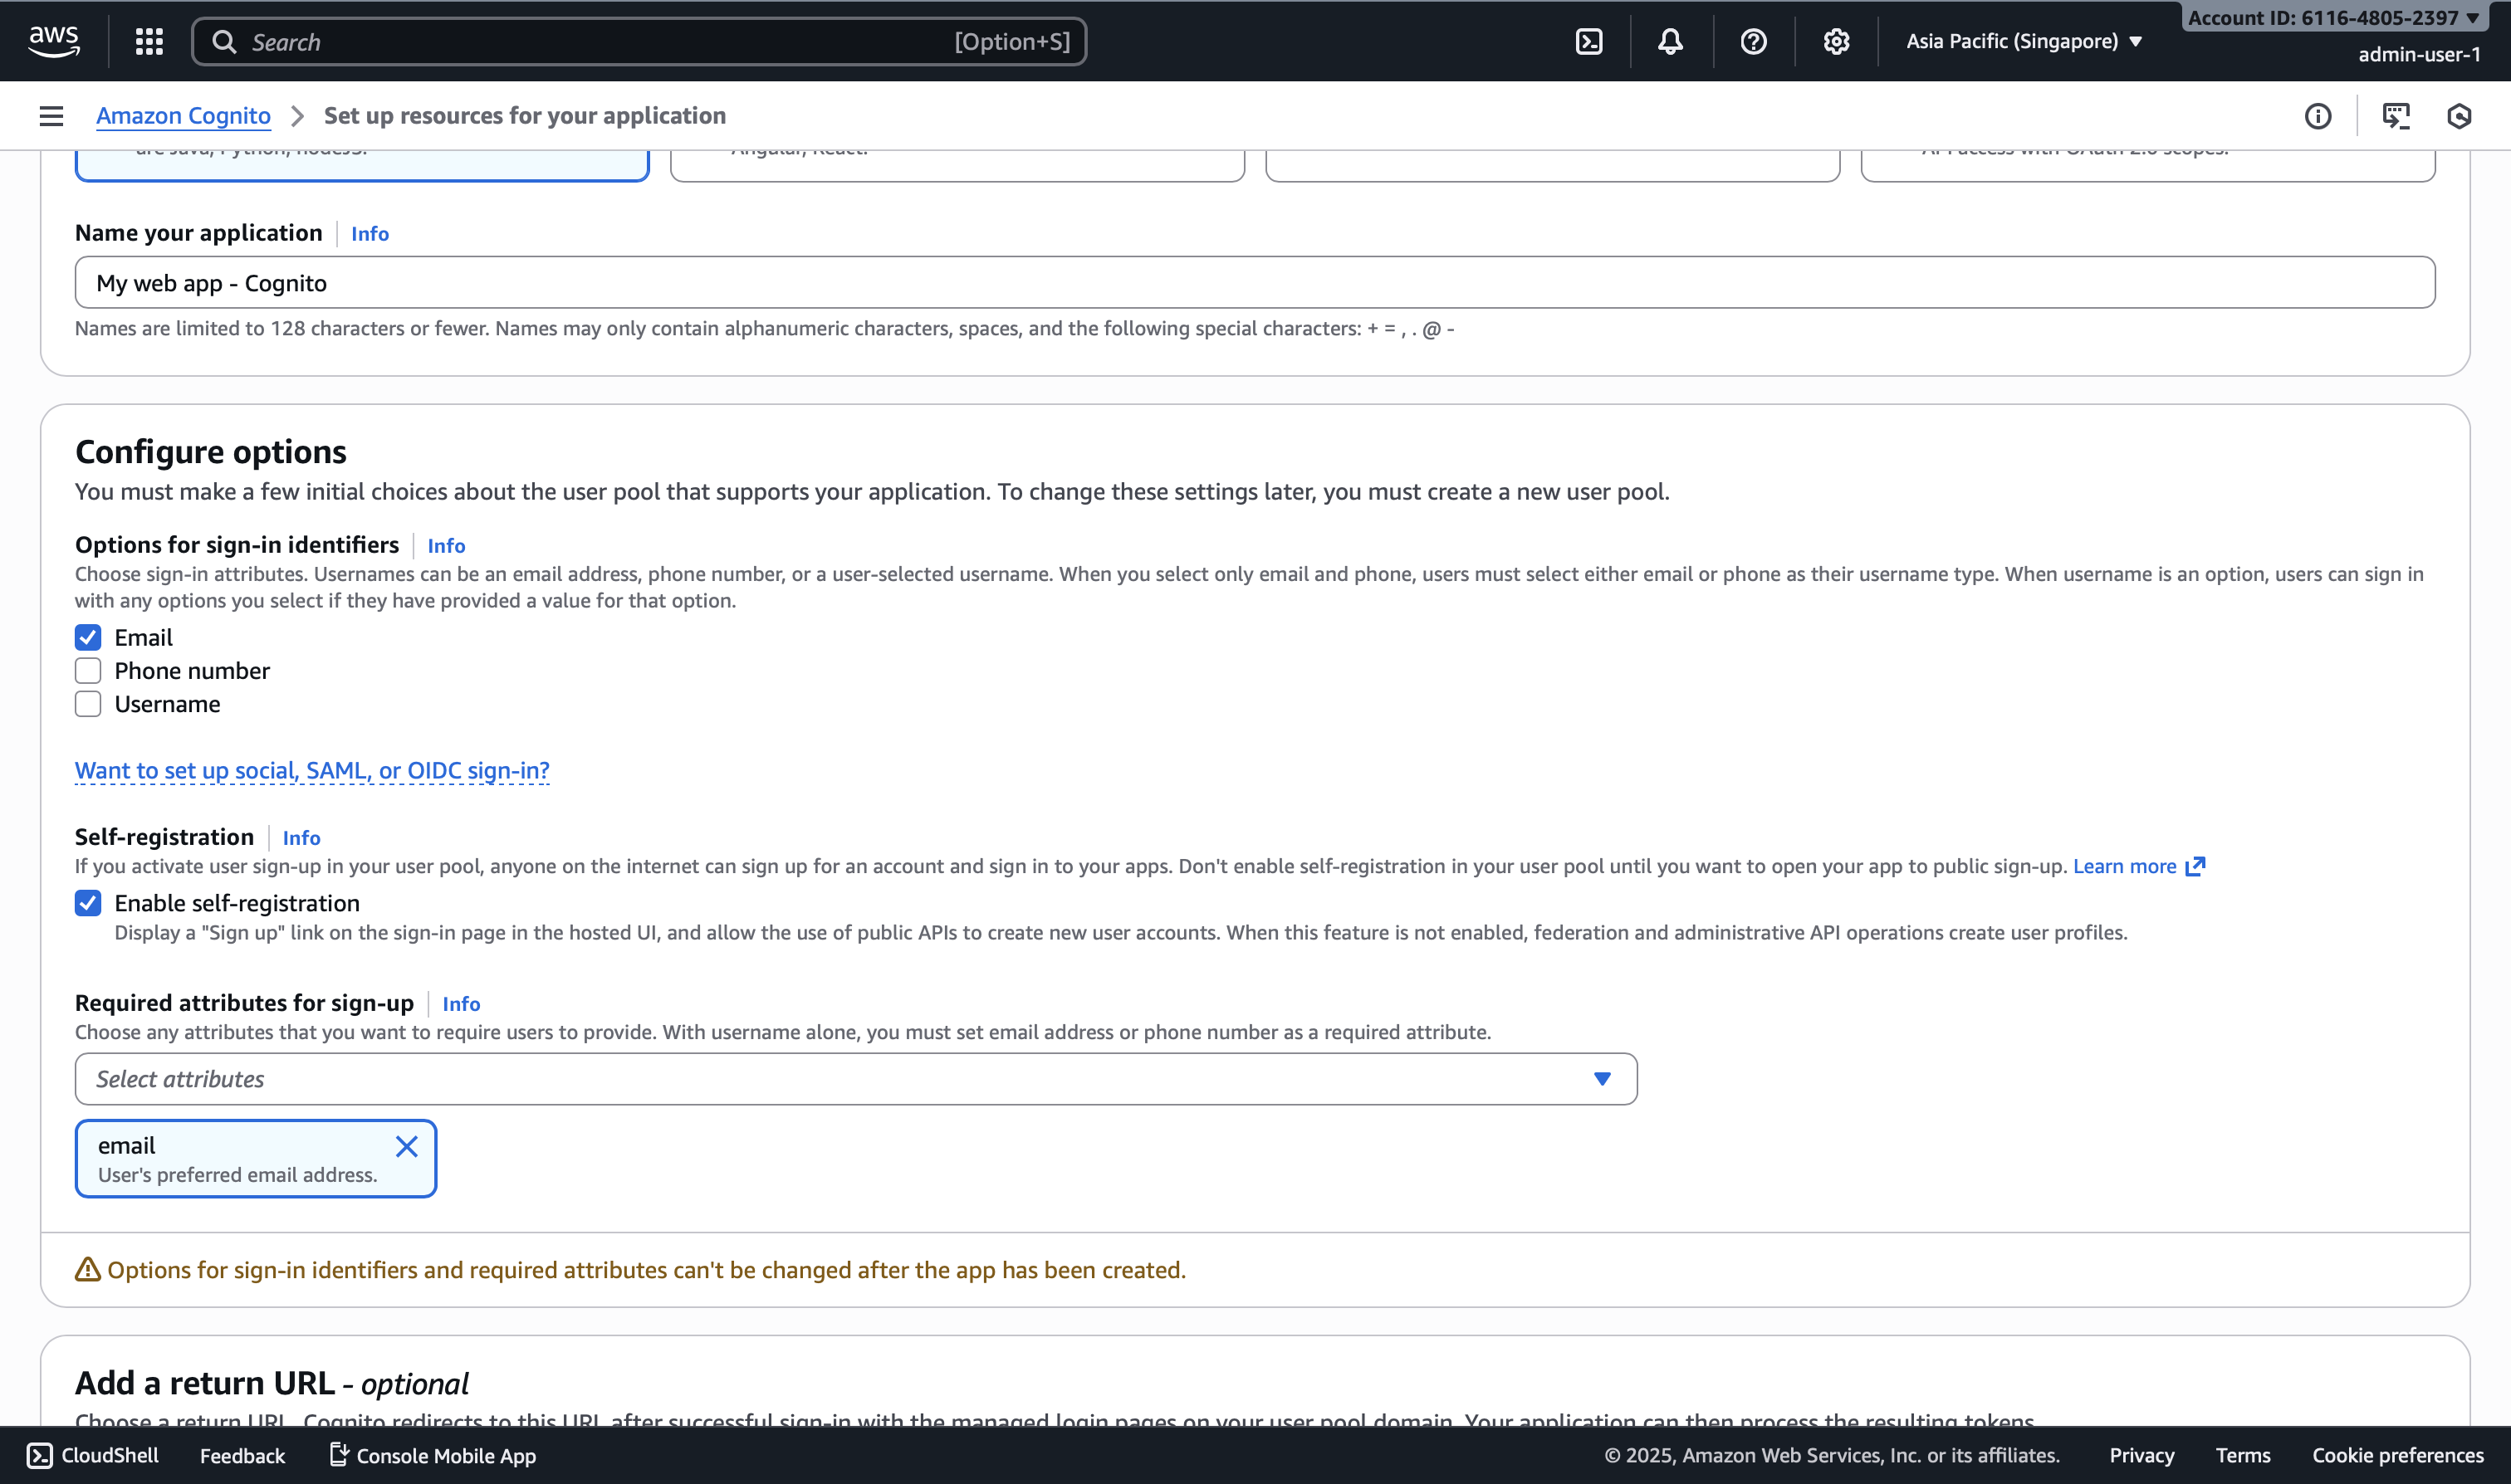Open CloudShell from the top navigation bar

pos(1588,41)
